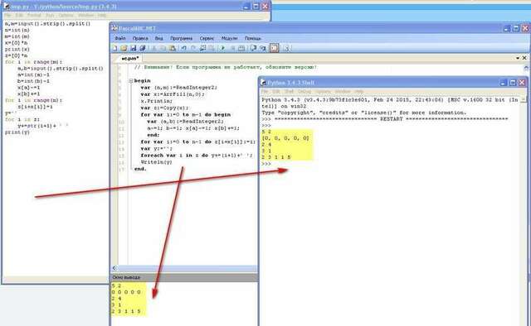531x326 pixels.
Task: Click the Paste clipboard icon
Action: coord(173,48)
